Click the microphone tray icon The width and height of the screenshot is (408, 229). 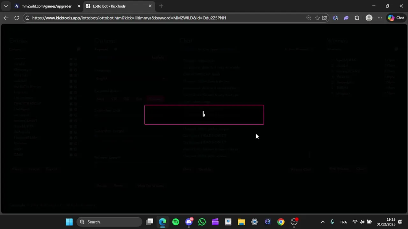click(x=332, y=222)
